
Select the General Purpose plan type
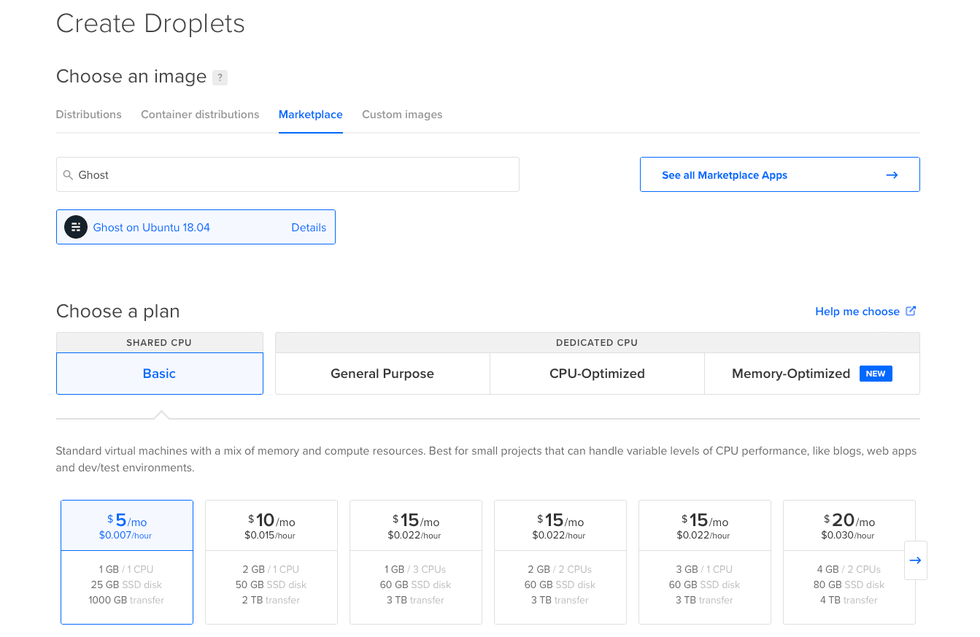[382, 374]
